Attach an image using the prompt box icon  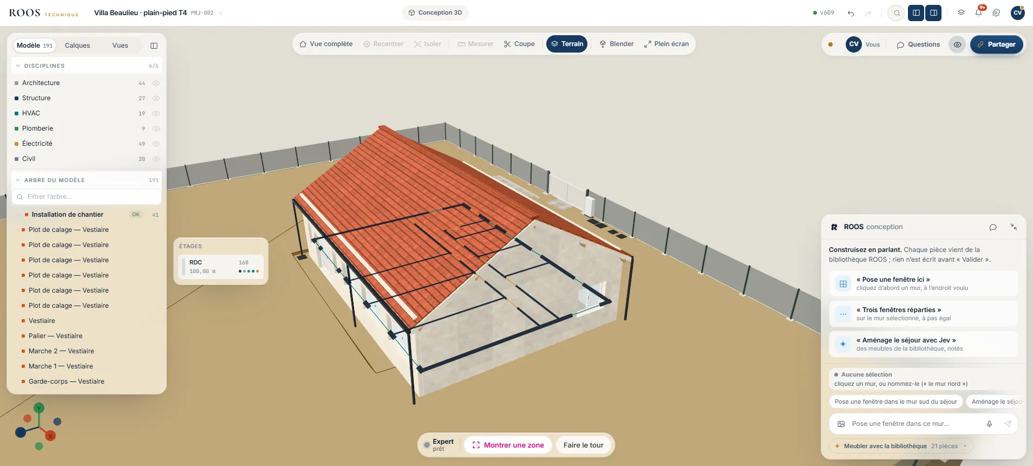click(841, 424)
